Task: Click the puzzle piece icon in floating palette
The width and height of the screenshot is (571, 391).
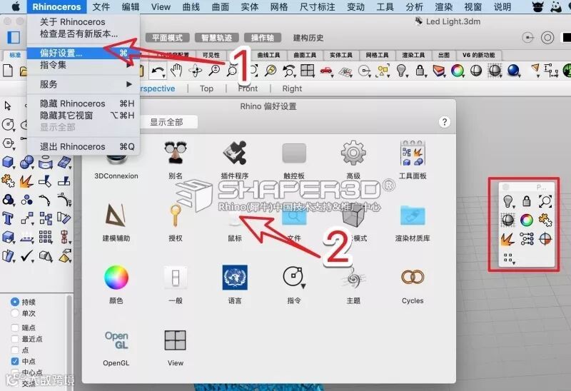Action: click(545, 220)
